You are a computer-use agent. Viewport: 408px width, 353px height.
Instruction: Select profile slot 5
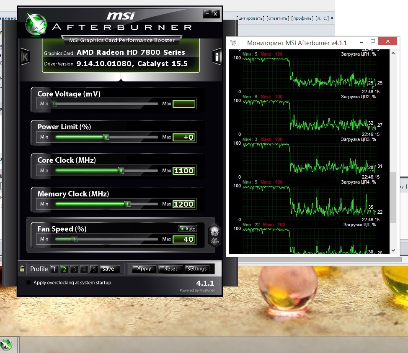[94, 269]
